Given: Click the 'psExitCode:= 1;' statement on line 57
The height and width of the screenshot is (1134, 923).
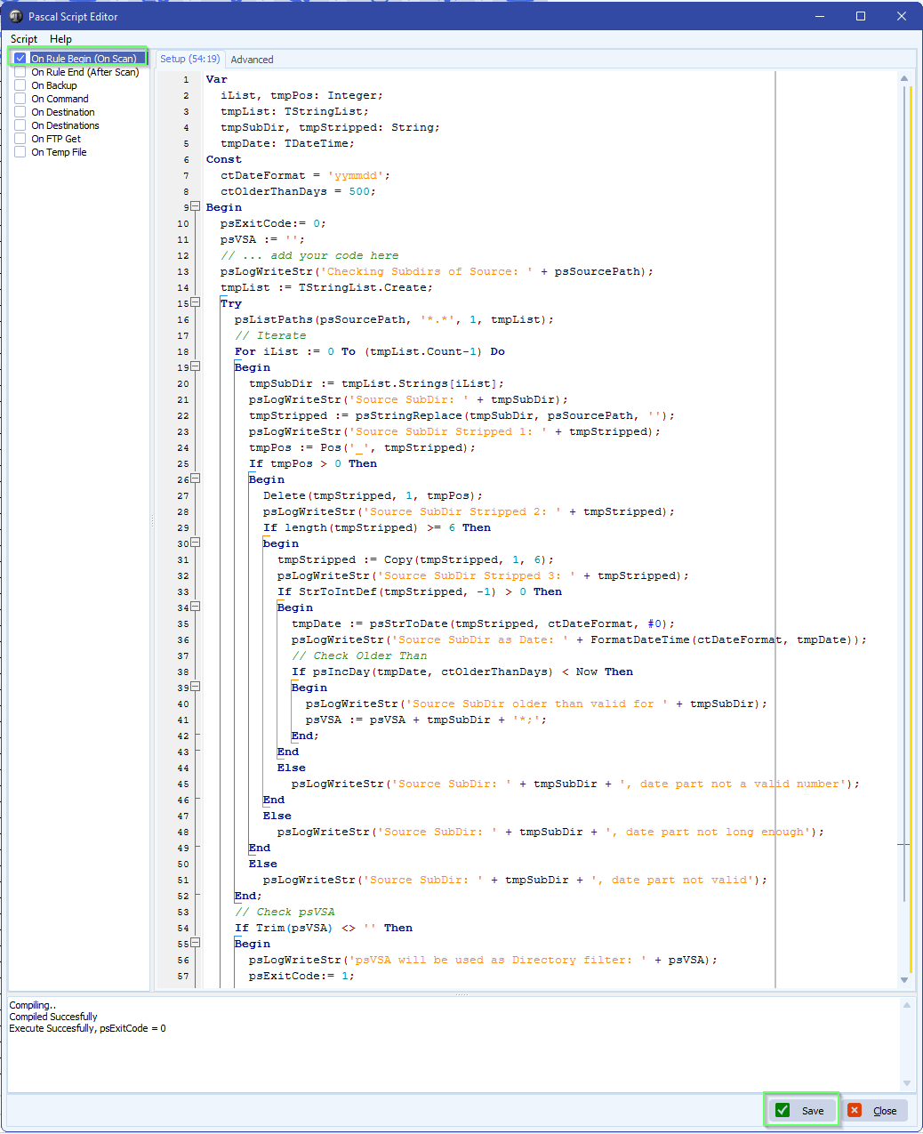Looking at the screenshot, I should (302, 976).
